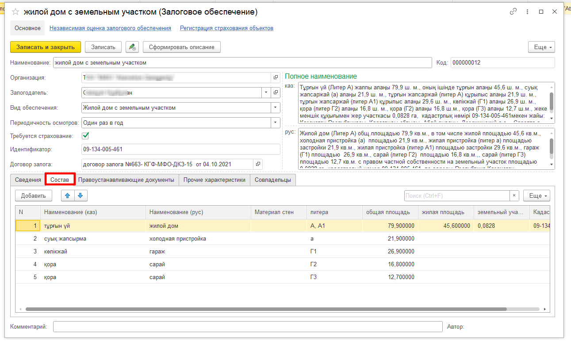
Task: Maximize the dialog window
Action: [x=541, y=12]
